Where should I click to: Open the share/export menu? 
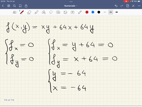pyautogui.click(x=26, y=6)
